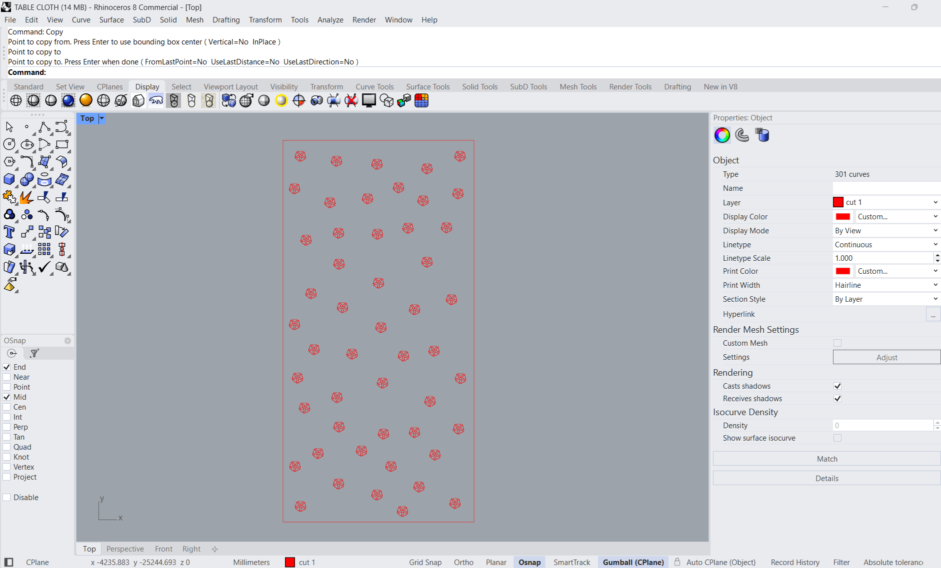The width and height of the screenshot is (941, 568).
Task: Click the Display Color red swatch
Action: pos(843,217)
